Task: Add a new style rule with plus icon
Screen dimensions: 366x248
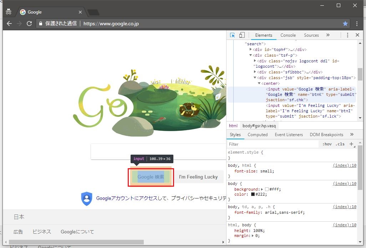Action: click(x=351, y=144)
